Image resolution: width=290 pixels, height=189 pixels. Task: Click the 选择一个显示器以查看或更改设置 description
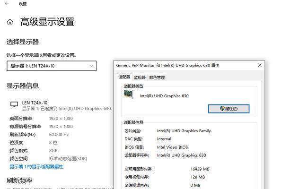point(42,55)
